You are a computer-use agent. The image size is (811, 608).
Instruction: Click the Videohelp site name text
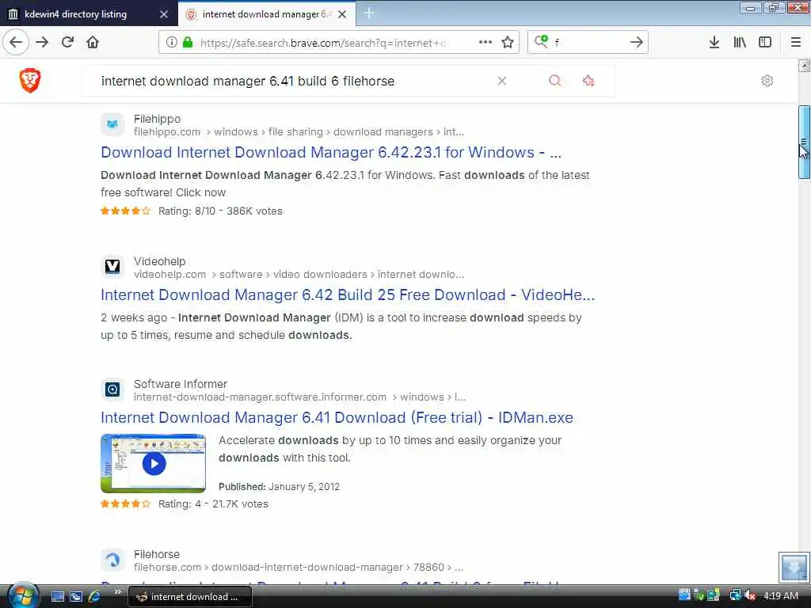[x=159, y=261]
